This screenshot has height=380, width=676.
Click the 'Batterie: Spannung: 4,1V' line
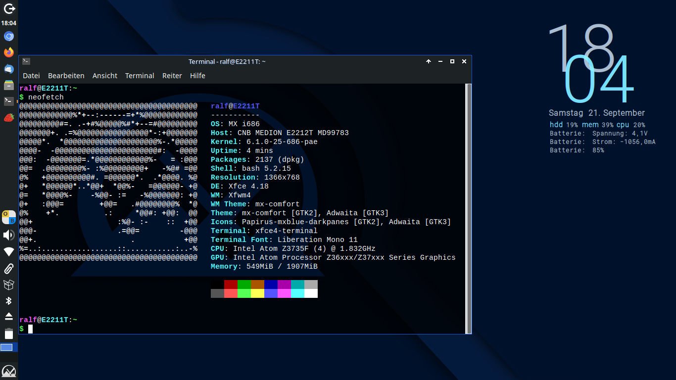599,134
